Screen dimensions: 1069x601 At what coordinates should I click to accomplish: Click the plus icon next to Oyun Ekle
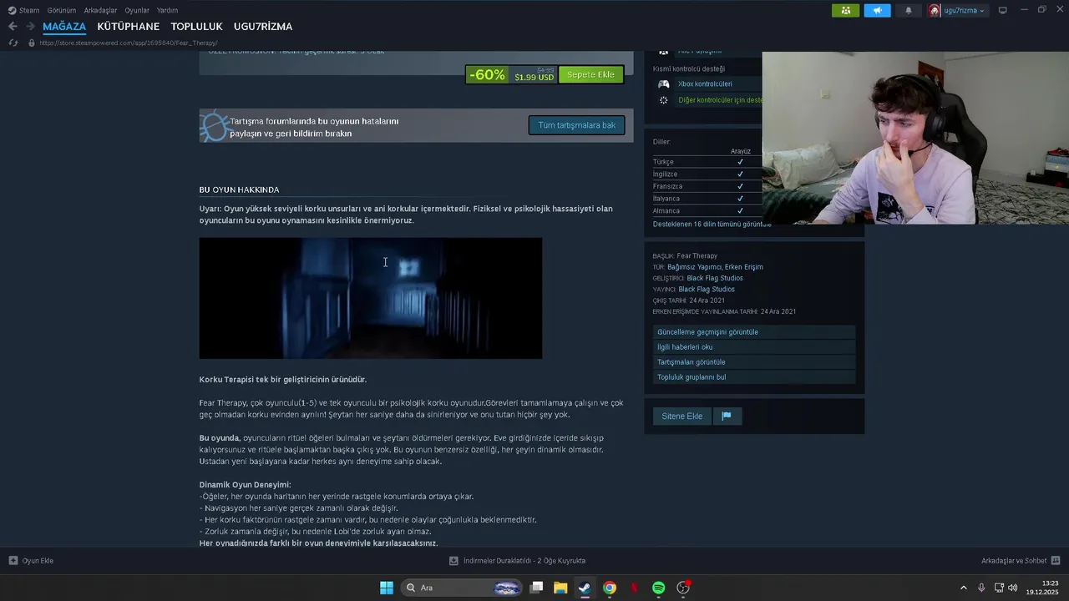pyautogui.click(x=13, y=561)
